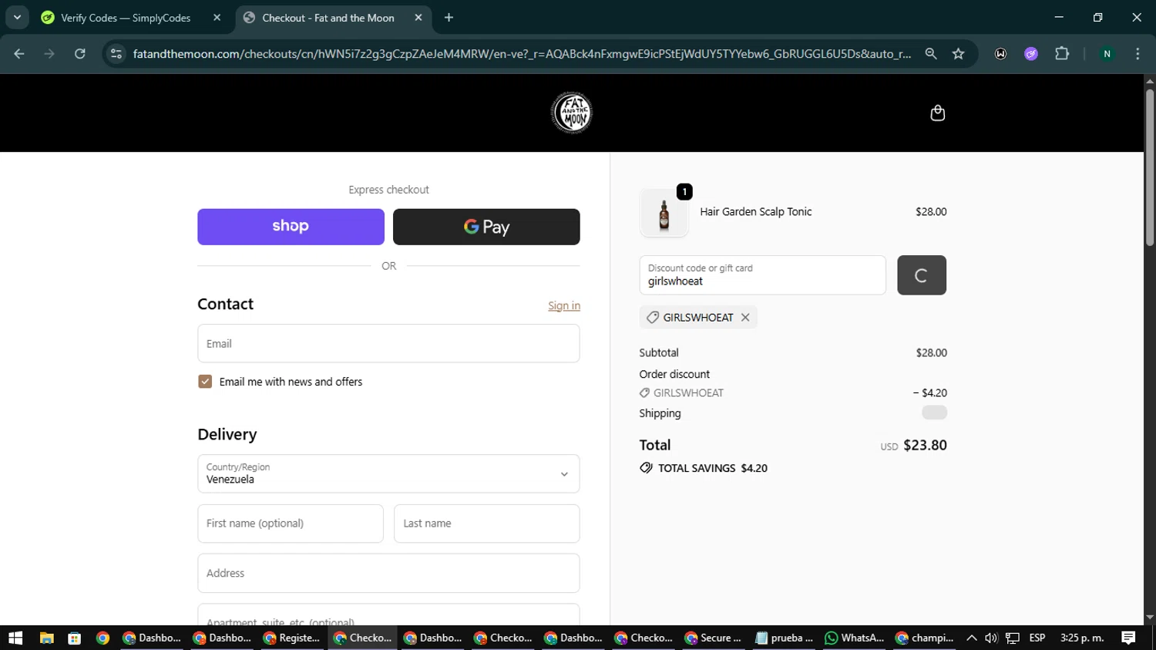Go forward in browser history
The image size is (1156, 650).
(49, 54)
